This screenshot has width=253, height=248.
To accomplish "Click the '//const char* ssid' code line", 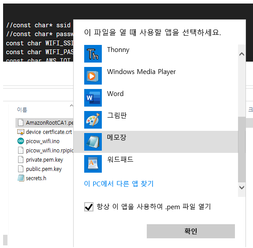I will click(x=38, y=25).
